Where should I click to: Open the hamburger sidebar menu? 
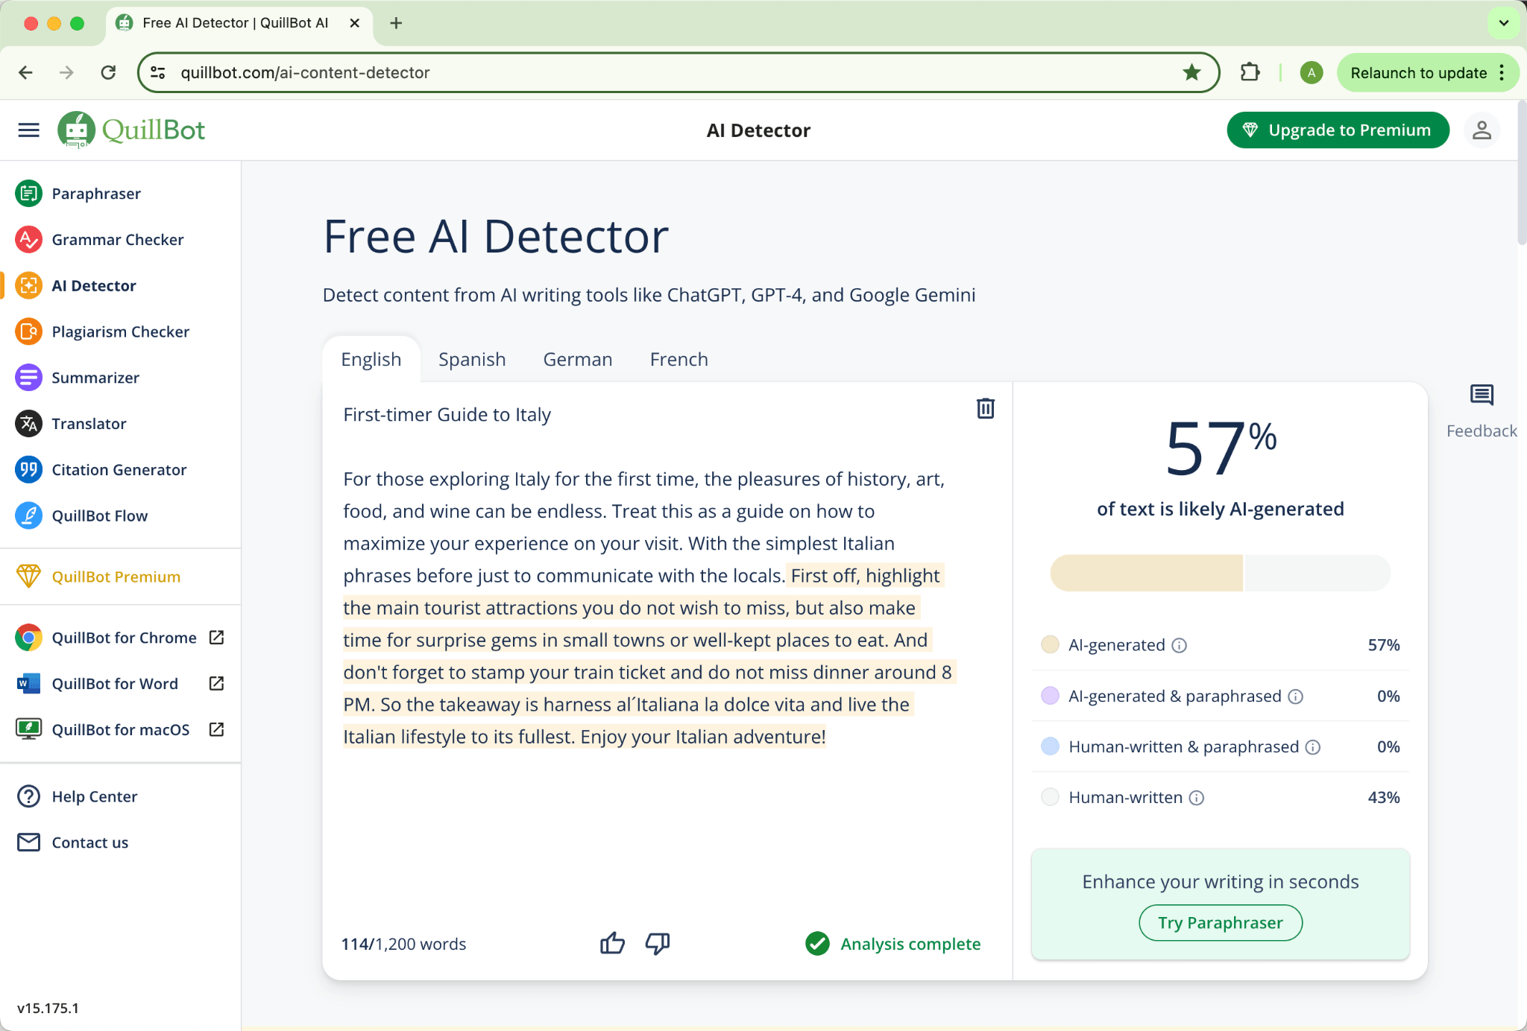click(28, 130)
